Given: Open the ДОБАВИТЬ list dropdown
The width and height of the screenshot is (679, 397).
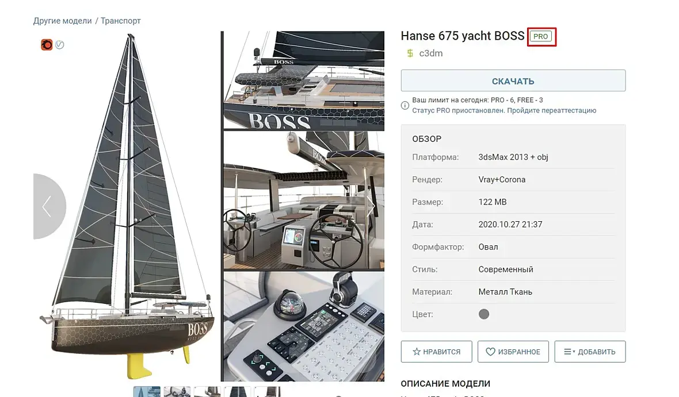Looking at the screenshot, I should 590,352.
